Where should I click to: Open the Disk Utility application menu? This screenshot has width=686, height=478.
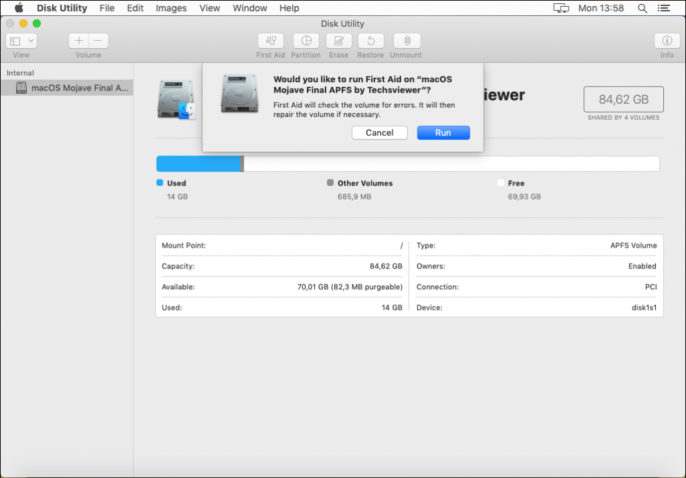click(x=62, y=8)
